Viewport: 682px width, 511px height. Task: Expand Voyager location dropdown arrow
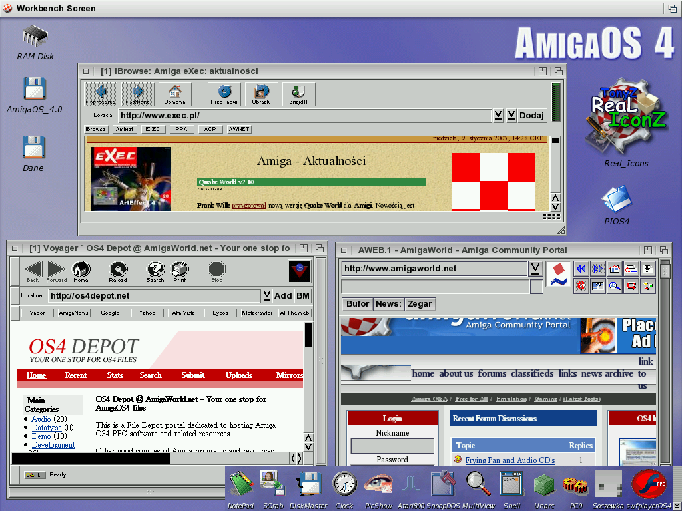pyautogui.click(x=266, y=296)
